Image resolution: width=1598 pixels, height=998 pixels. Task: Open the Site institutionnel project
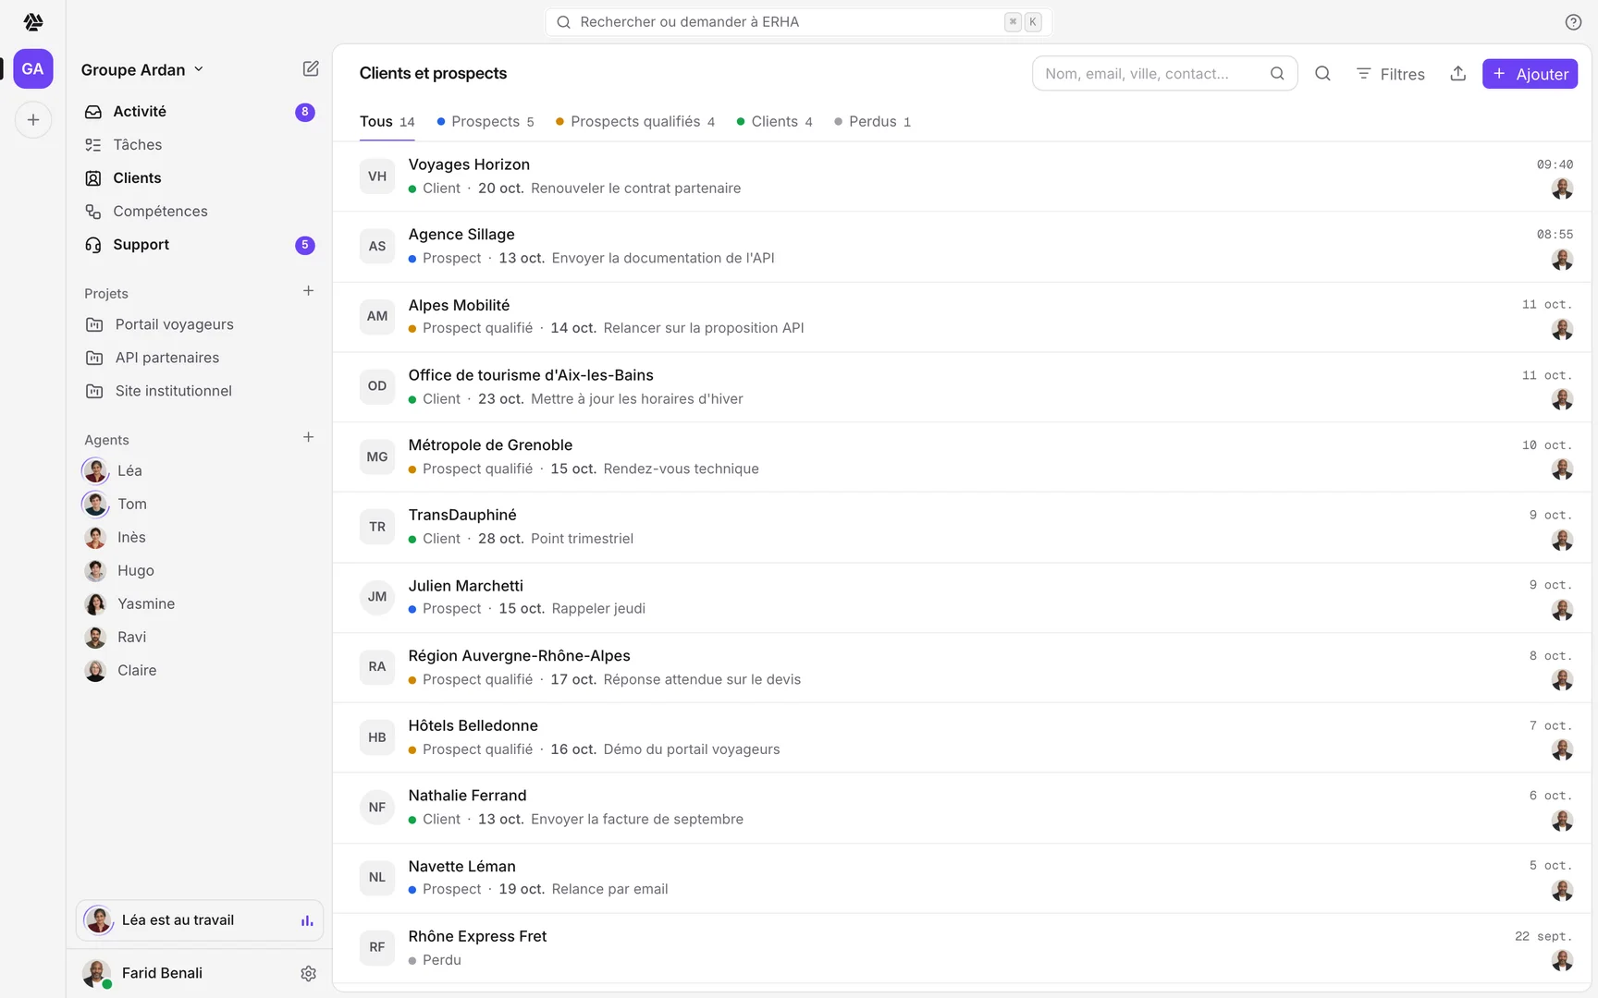pyautogui.click(x=199, y=391)
